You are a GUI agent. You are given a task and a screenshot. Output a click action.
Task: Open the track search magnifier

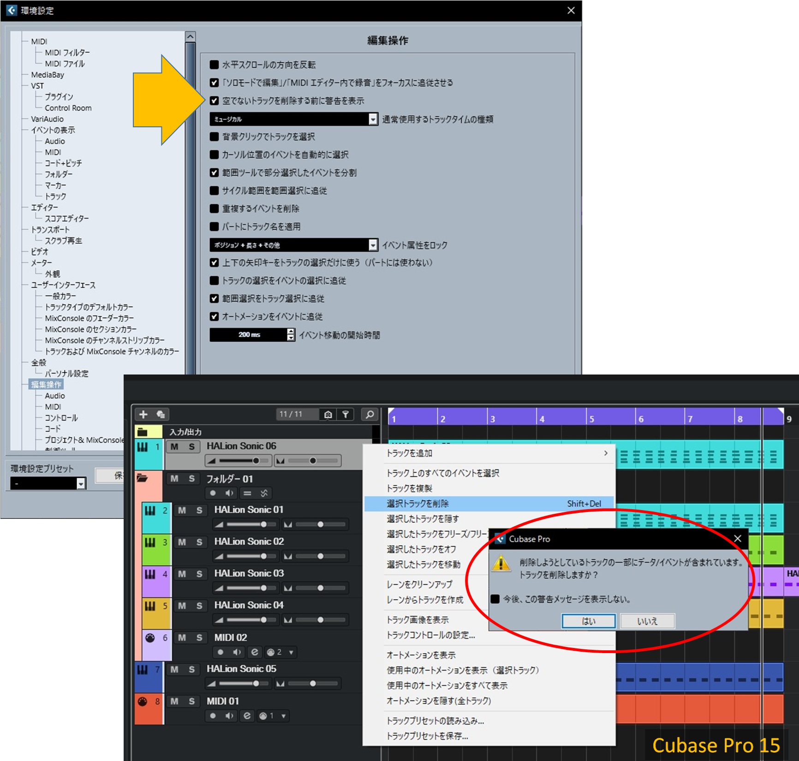pos(370,414)
